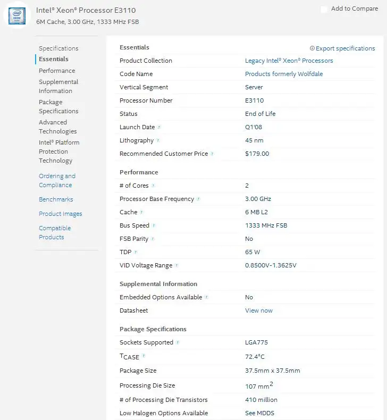Open Legacy Intel Xeon Processors link
Screen dimensions: 387x420
coord(289,61)
